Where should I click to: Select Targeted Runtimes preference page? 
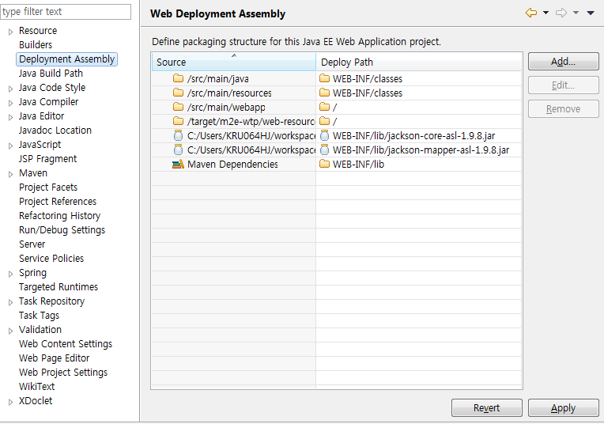(59, 287)
